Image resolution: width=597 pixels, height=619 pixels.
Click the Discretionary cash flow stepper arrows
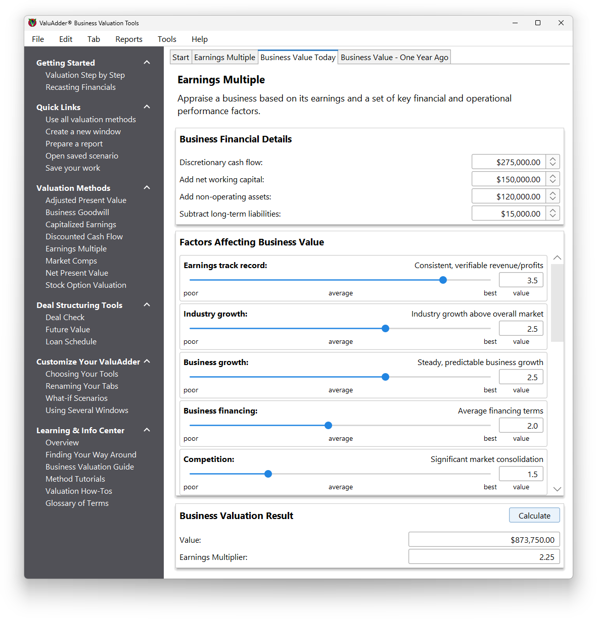pos(553,162)
